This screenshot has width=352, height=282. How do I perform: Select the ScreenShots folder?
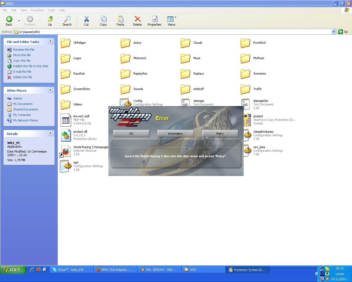pyautogui.click(x=75, y=89)
